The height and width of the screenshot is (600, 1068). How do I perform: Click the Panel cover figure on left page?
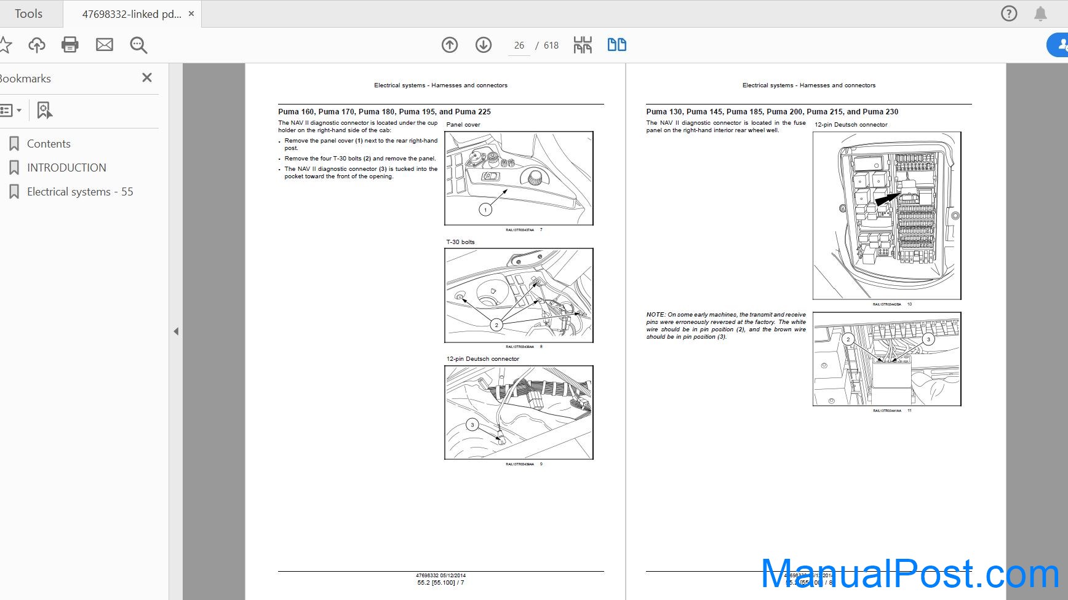coord(519,178)
